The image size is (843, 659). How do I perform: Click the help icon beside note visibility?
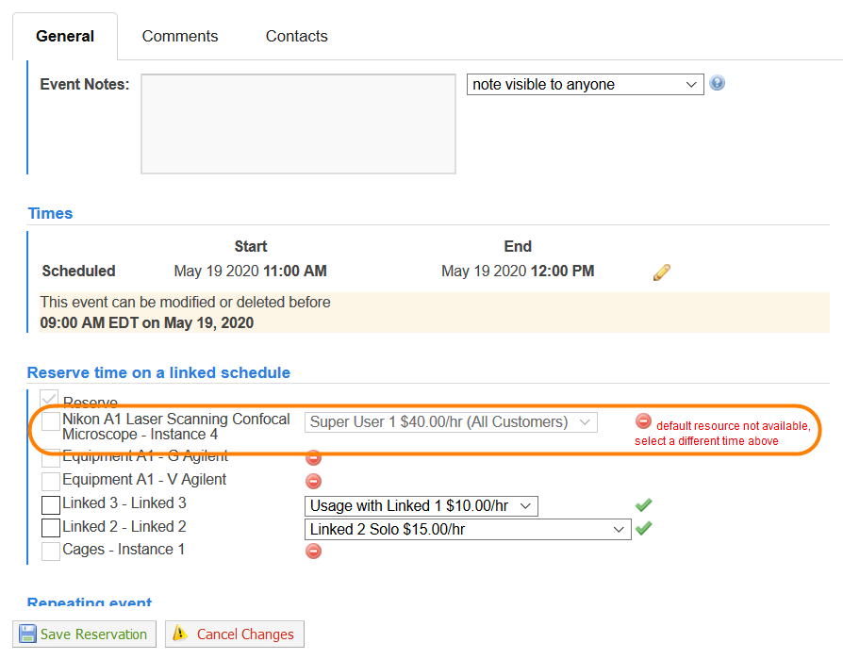718,83
